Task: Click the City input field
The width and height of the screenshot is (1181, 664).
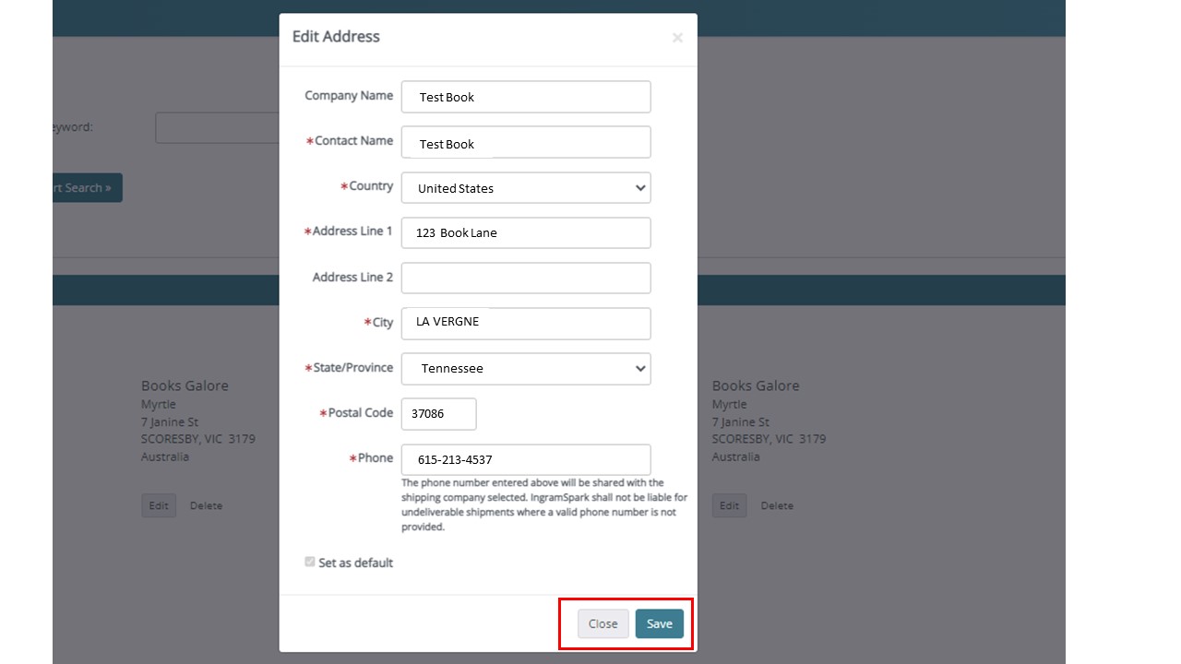Action: [x=526, y=323]
